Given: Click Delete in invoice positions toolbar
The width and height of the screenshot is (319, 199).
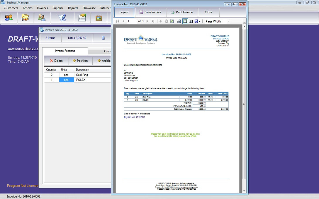Looking at the screenshot, I should pyautogui.click(x=56, y=61).
